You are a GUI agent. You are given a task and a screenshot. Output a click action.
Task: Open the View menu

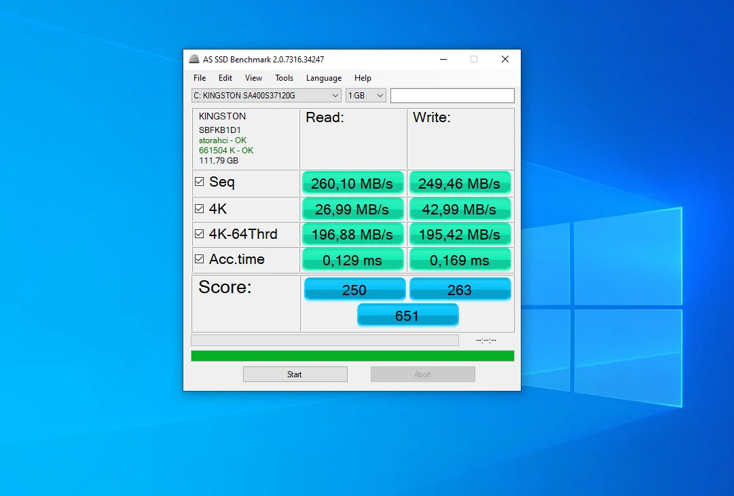(253, 78)
